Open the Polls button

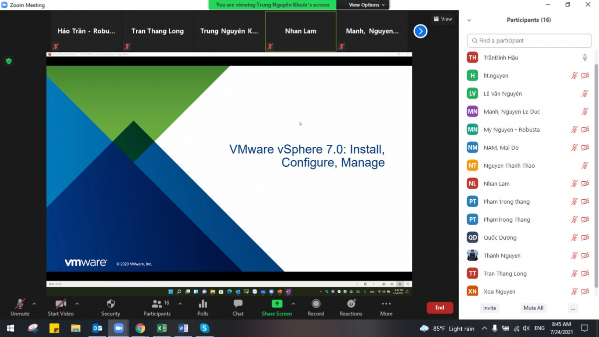203,308
